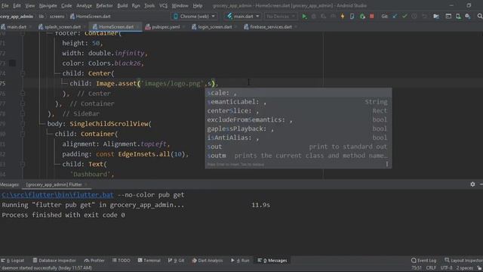This screenshot has width=483, height=272.
Task: Switch to the pubspec.yaml tab
Action: (x=166, y=27)
